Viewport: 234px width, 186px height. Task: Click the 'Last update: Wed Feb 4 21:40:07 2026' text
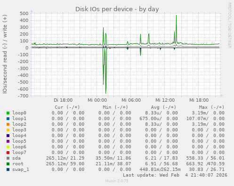pyautogui.click(x=175, y=175)
